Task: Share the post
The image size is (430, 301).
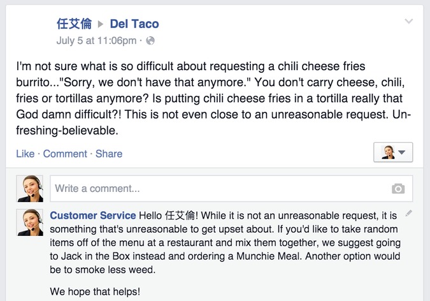Action: (109, 154)
